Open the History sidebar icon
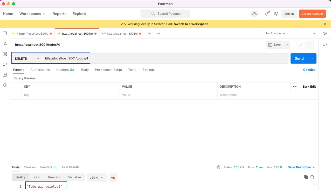This screenshot has height=190, width=331. click(x=5, y=85)
